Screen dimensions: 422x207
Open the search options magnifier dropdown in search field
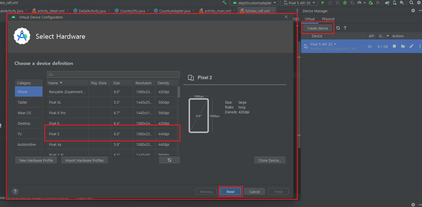[x=51, y=75]
